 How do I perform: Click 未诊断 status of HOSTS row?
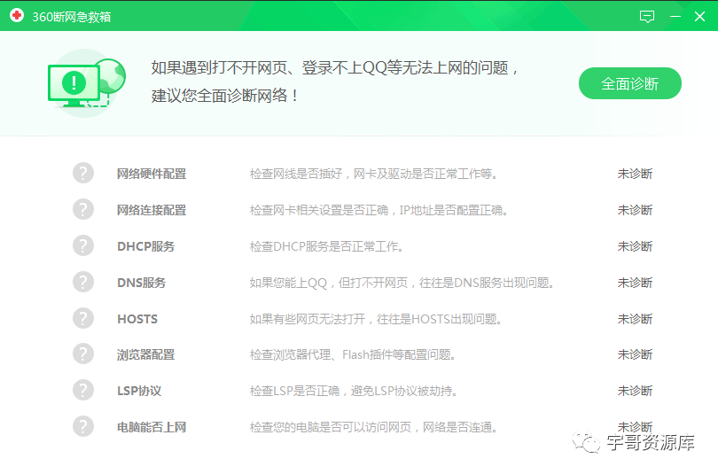635,318
